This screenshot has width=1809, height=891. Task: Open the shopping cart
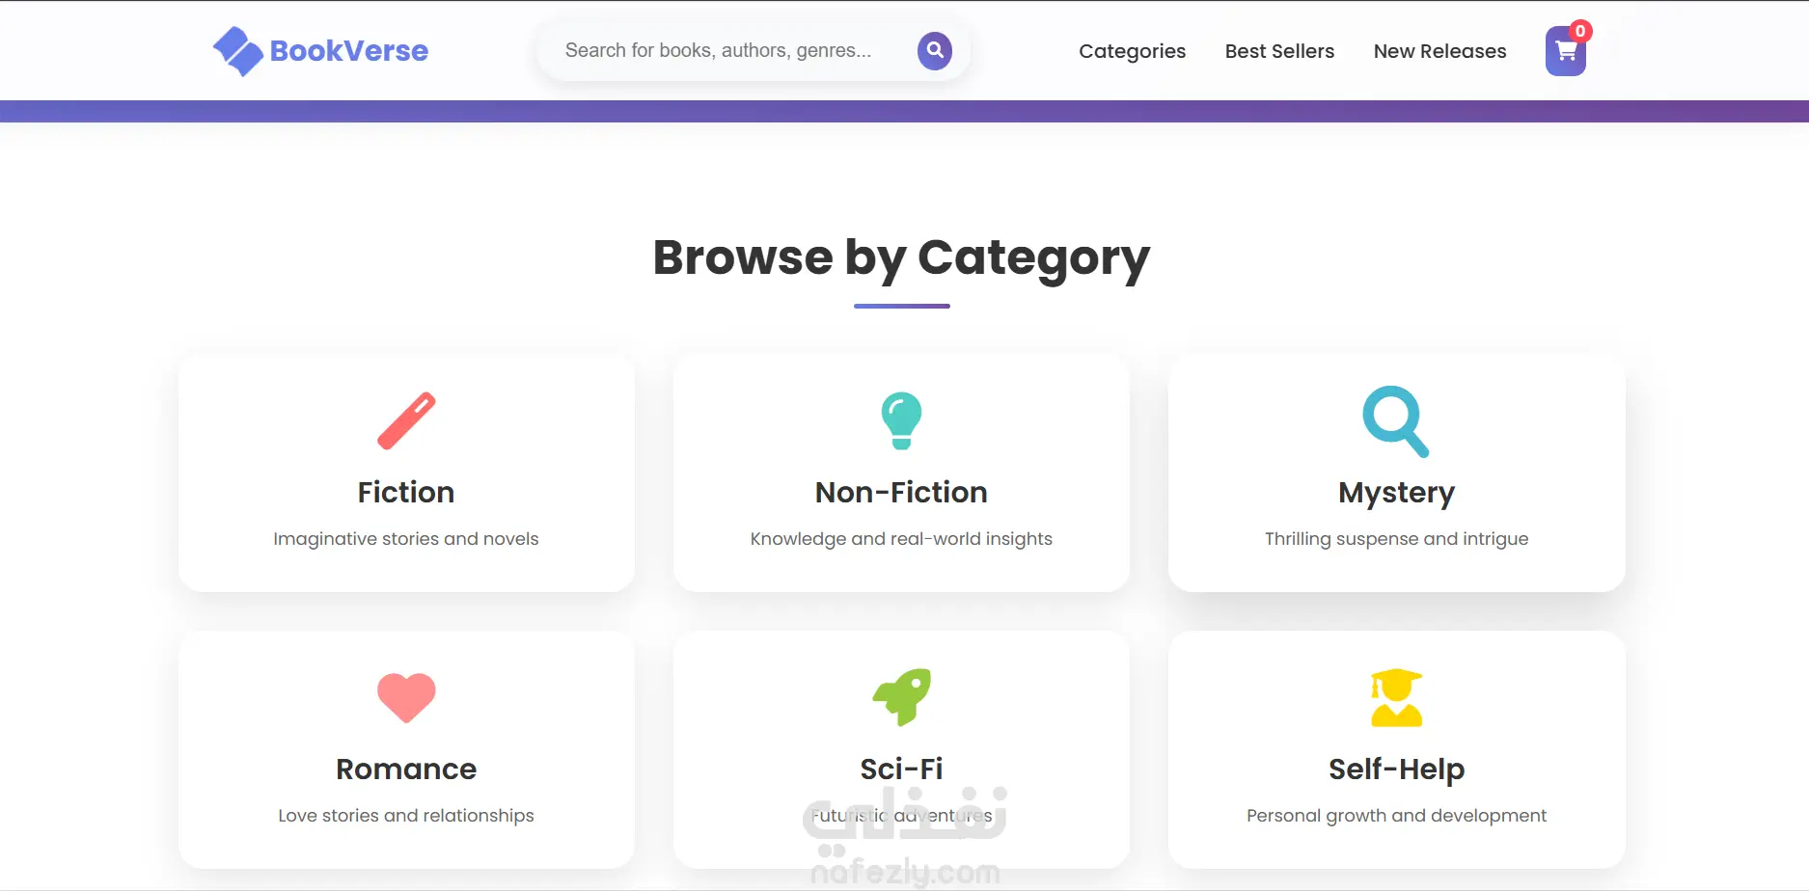(1565, 52)
